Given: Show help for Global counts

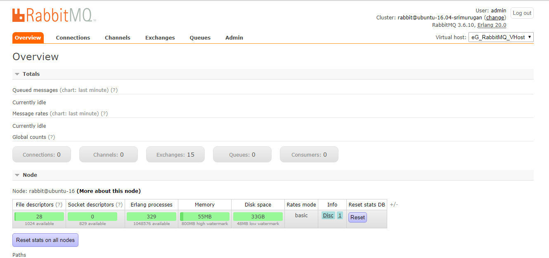Looking at the screenshot, I should pyautogui.click(x=52, y=137).
